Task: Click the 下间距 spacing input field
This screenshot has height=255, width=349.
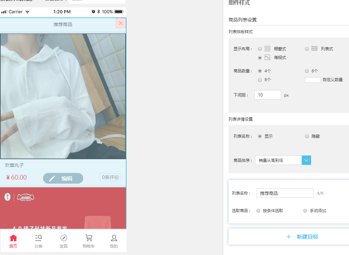Action: coord(267,95)
